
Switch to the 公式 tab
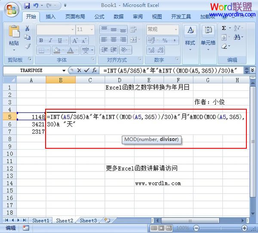(99, 17)
